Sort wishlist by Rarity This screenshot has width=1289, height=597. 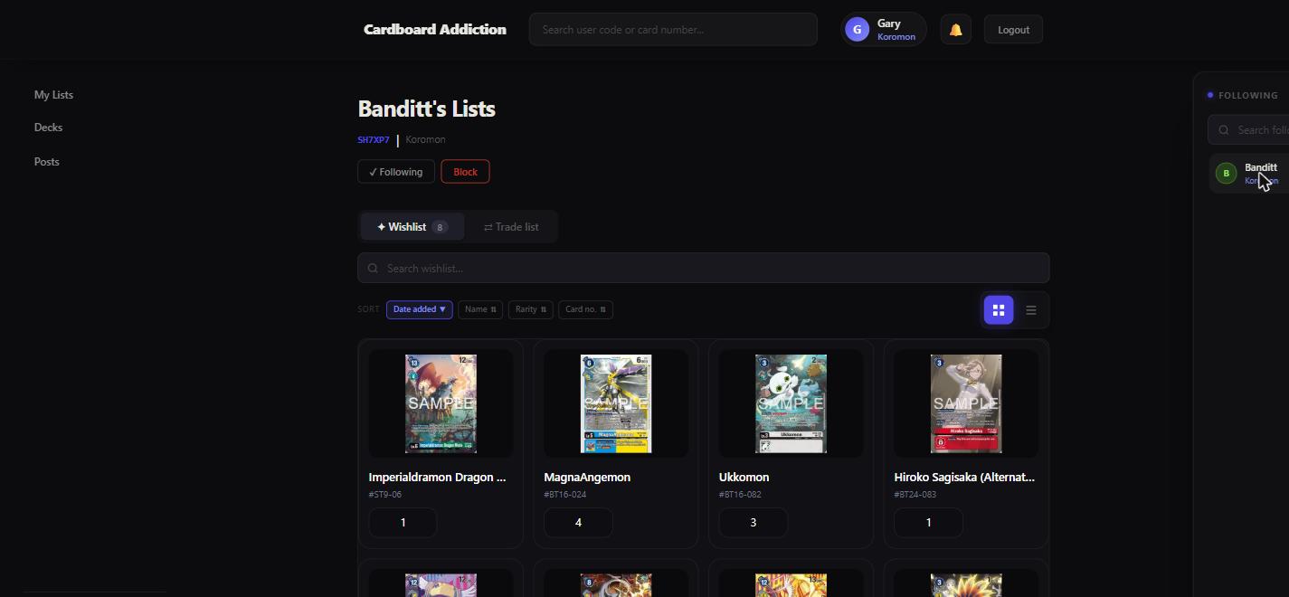[x=531, y=309]
